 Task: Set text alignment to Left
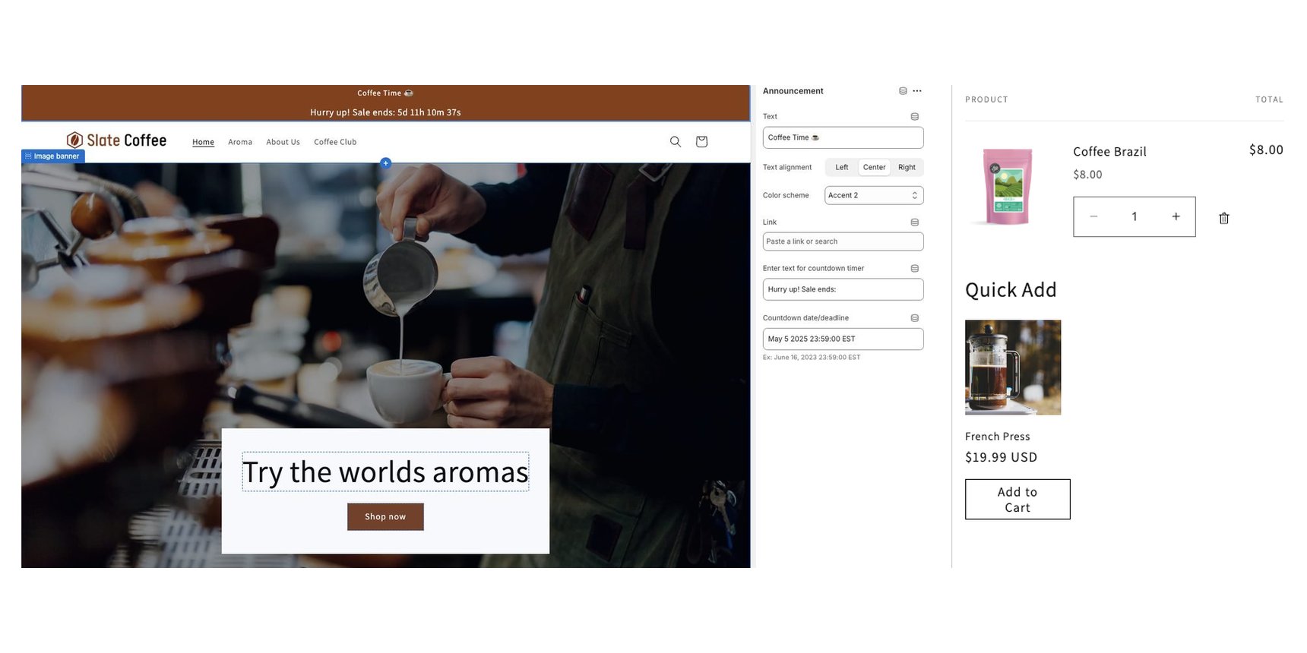click(842, 167)
